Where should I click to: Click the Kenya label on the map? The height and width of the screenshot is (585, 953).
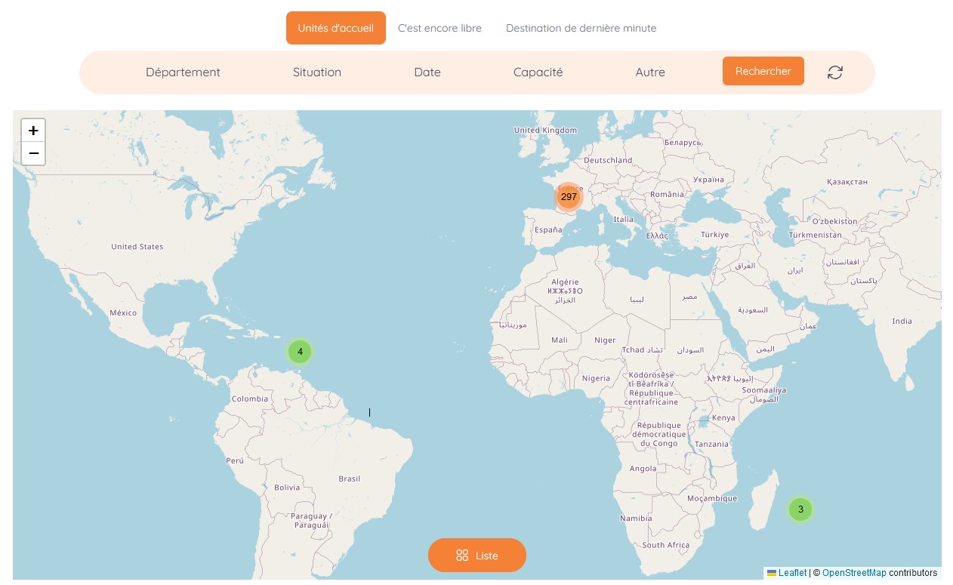point(723,417)
